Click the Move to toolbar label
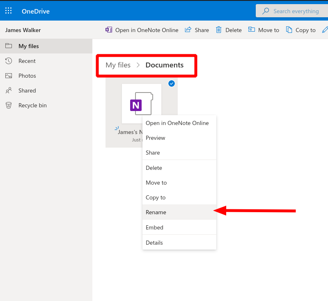The height and width of the screenshot is (301, 328). (268, 30)
